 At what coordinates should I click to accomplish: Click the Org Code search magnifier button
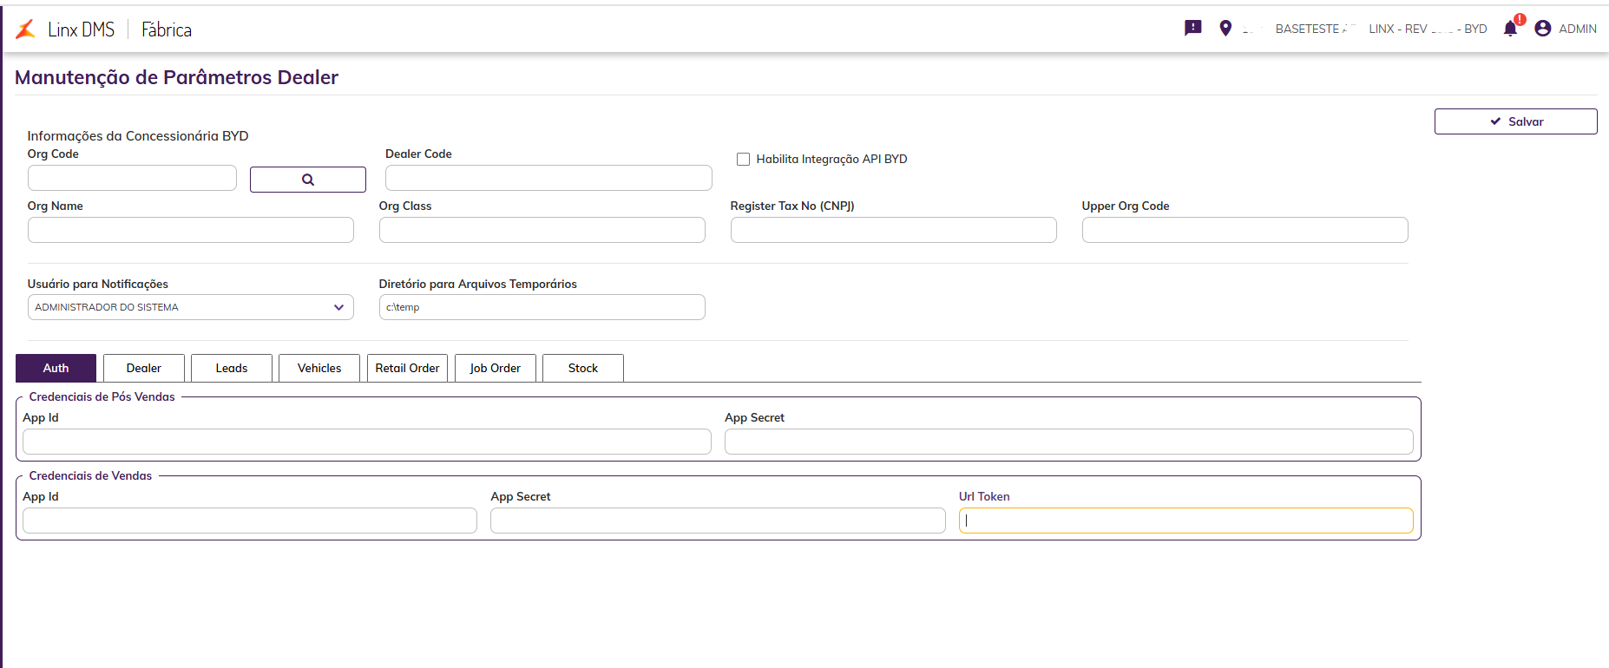tap(307, 180)
